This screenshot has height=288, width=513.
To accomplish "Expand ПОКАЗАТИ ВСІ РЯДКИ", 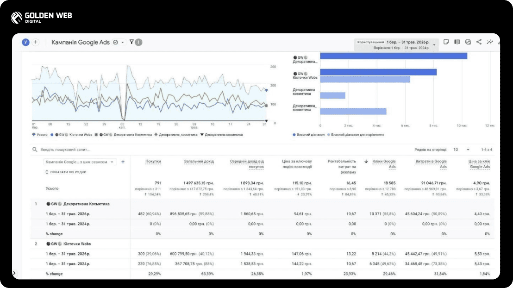I will click(66, 172).
